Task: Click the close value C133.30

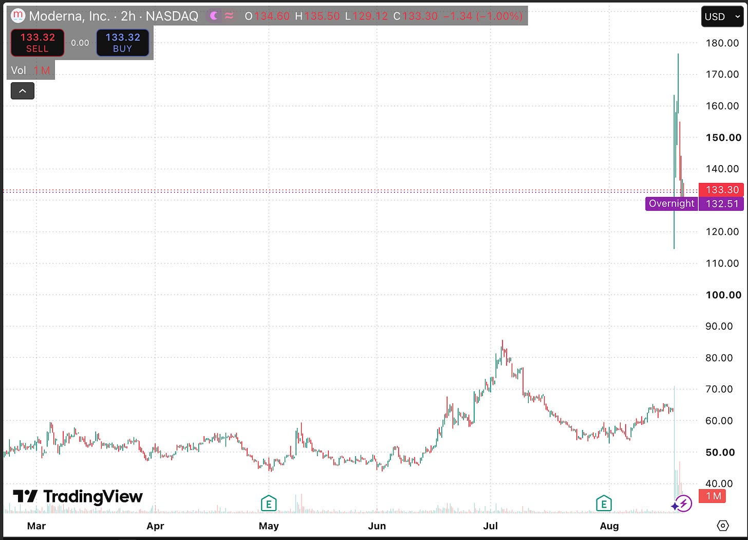Action: point(415,16)
